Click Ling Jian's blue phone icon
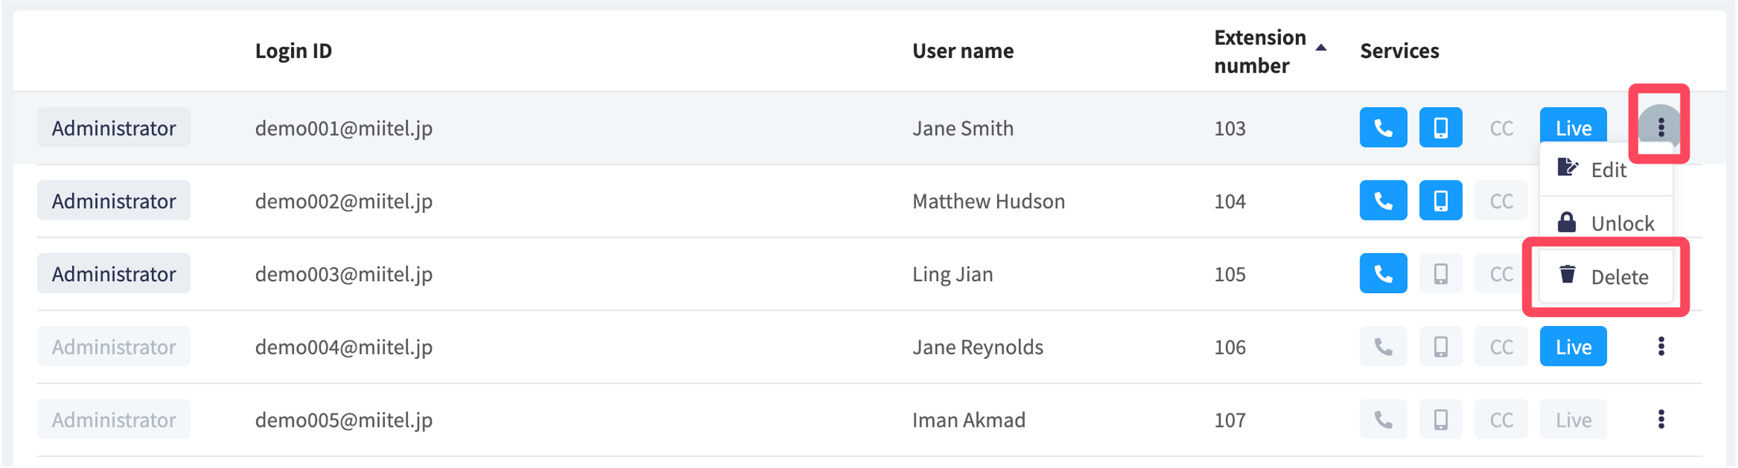 pos(1383,274)
